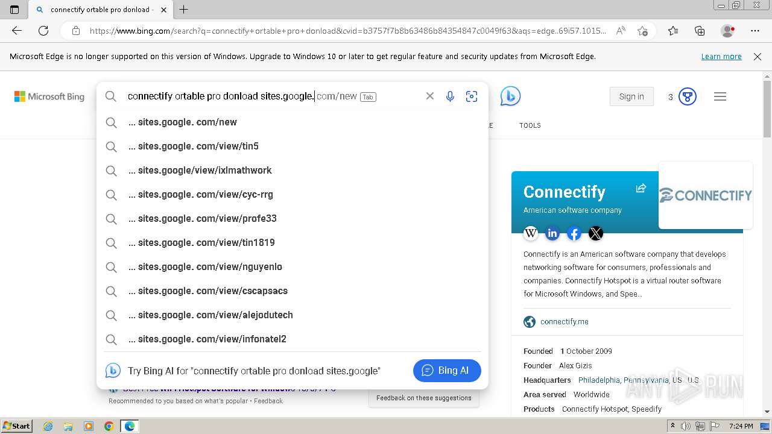Share the Connectify knowledge card

pos(641,188)
